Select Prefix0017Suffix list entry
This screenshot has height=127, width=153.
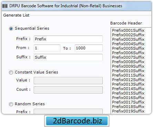tap(128, 102)
